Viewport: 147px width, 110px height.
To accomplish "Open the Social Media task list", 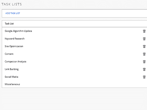I will 11,77.
